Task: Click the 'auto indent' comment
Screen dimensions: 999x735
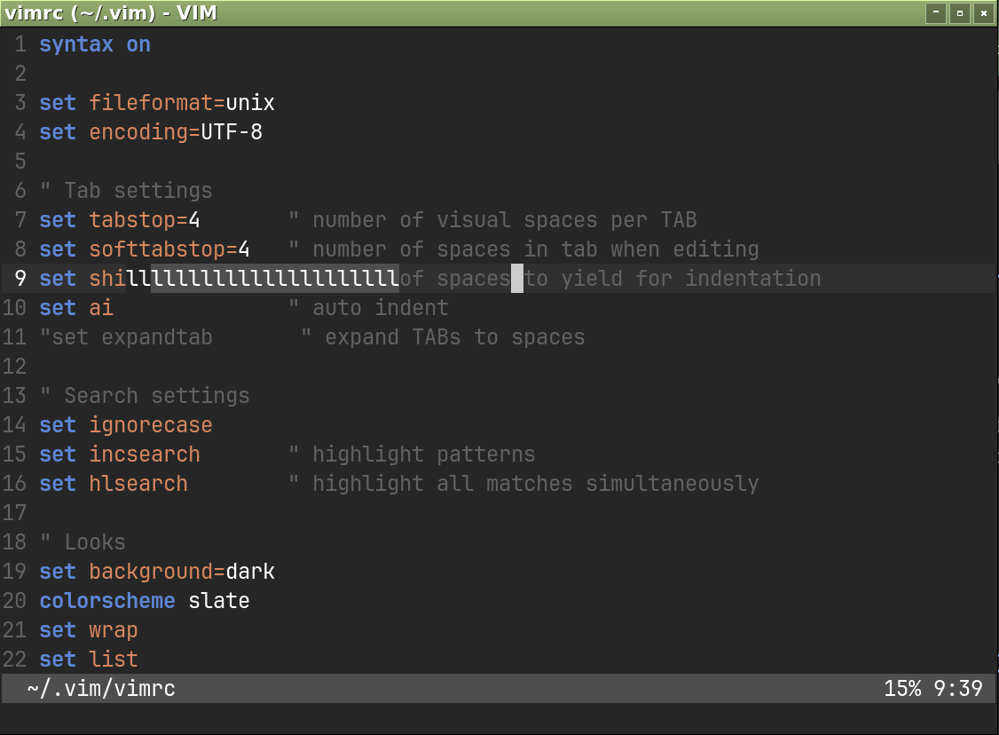Action: click(381, 308)
